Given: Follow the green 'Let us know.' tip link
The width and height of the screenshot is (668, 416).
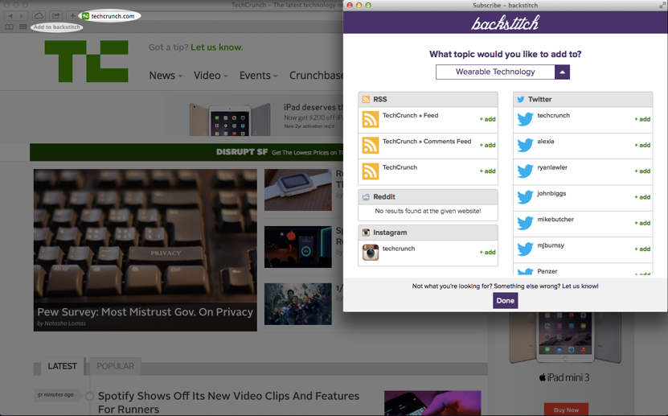Looking at the screenshot, I should tap(217, 47).
